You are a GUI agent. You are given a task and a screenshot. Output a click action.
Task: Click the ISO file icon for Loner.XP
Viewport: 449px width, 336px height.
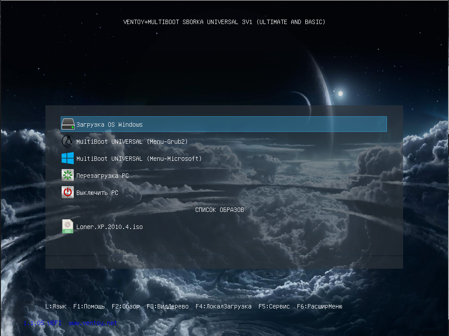click(x=68, y=226)
